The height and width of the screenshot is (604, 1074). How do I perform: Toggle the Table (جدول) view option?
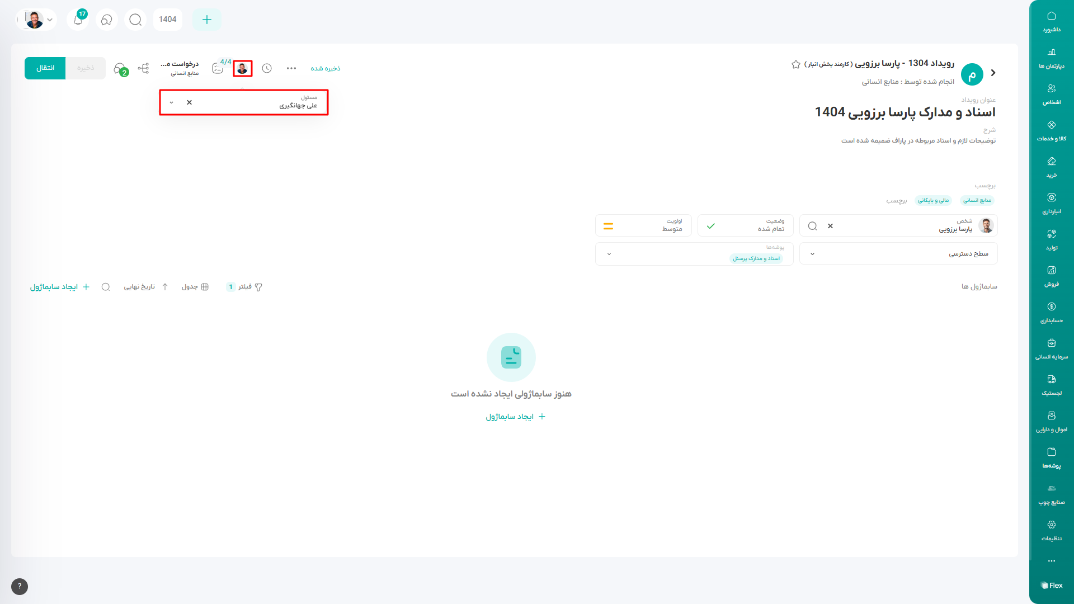[195, 287]
